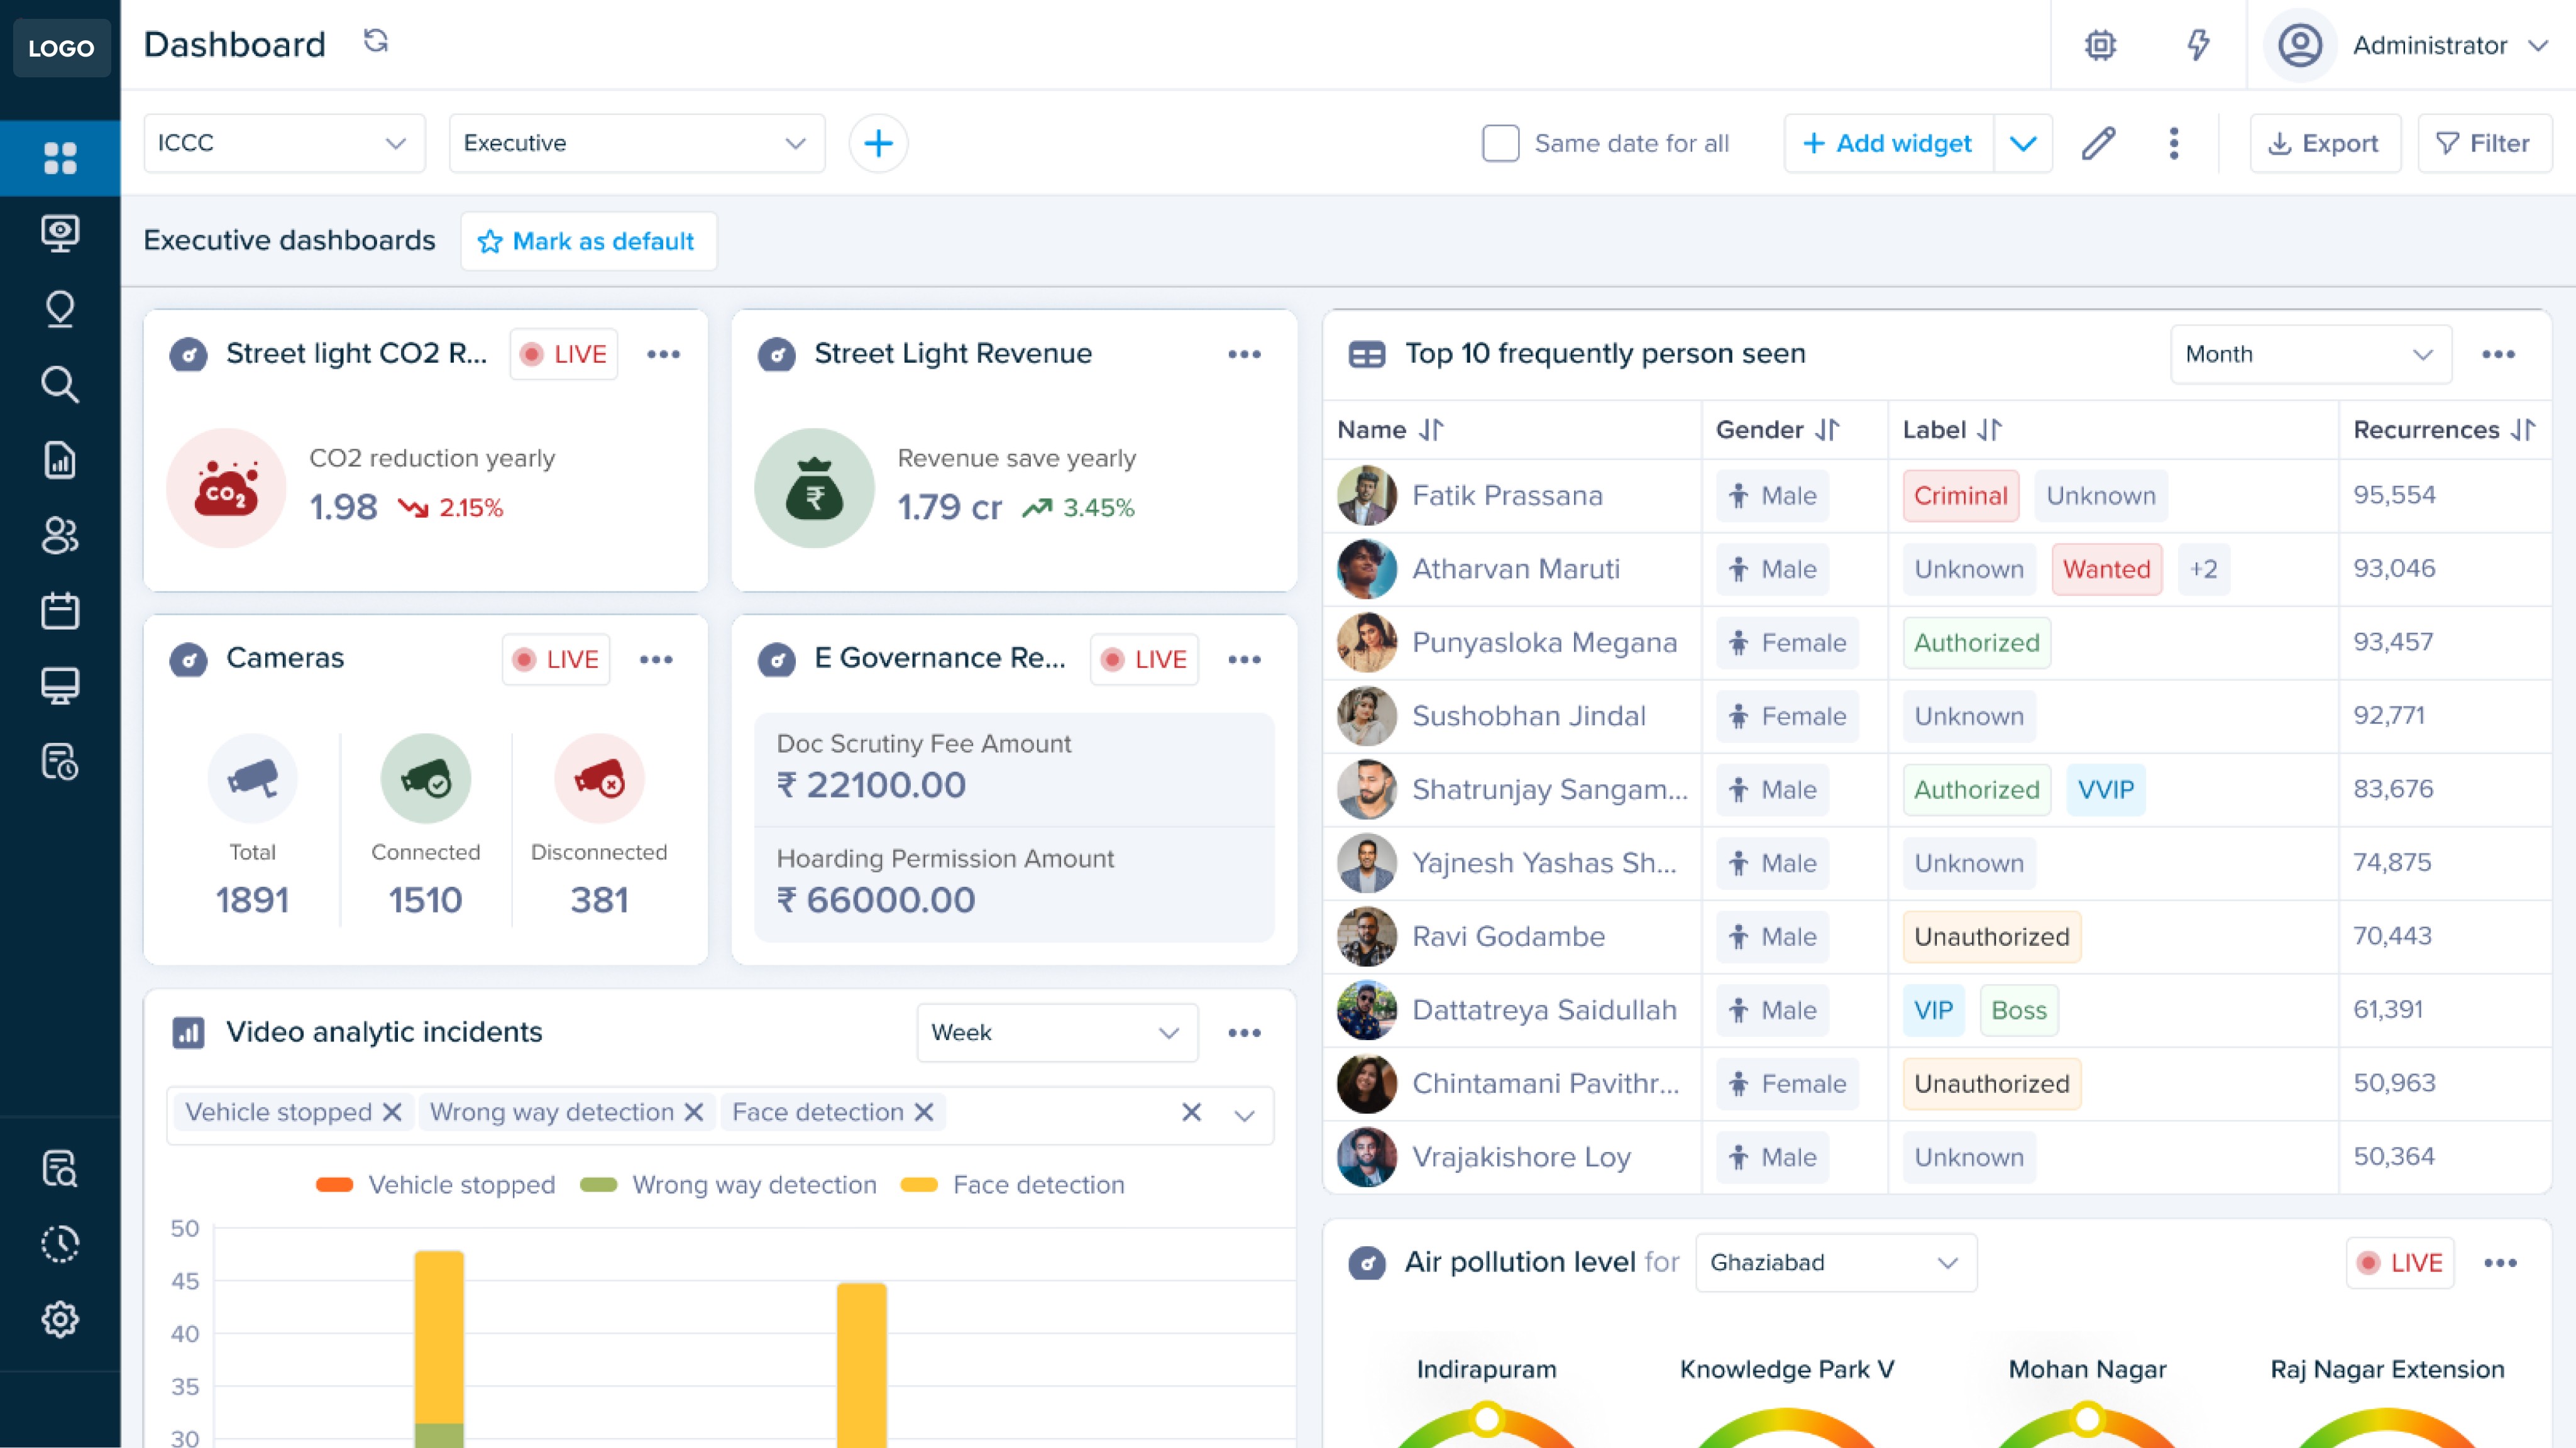
Task: Click Mark as default button
Action: [x=588, y=241]
